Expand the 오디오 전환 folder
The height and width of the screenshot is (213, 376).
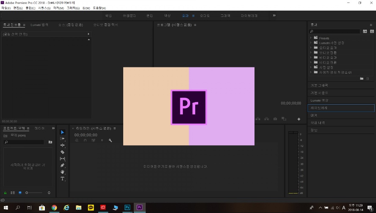pyautogui.click(x=311, y=53)
